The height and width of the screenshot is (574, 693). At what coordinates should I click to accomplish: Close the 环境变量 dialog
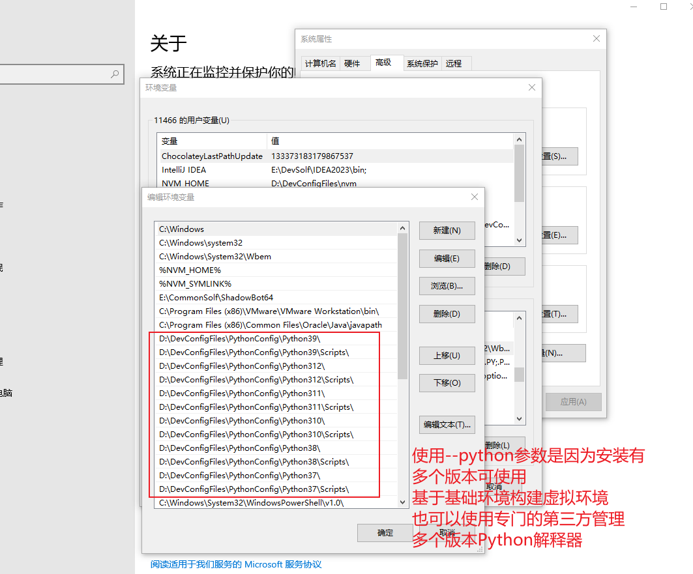click(x=532, y=87)
